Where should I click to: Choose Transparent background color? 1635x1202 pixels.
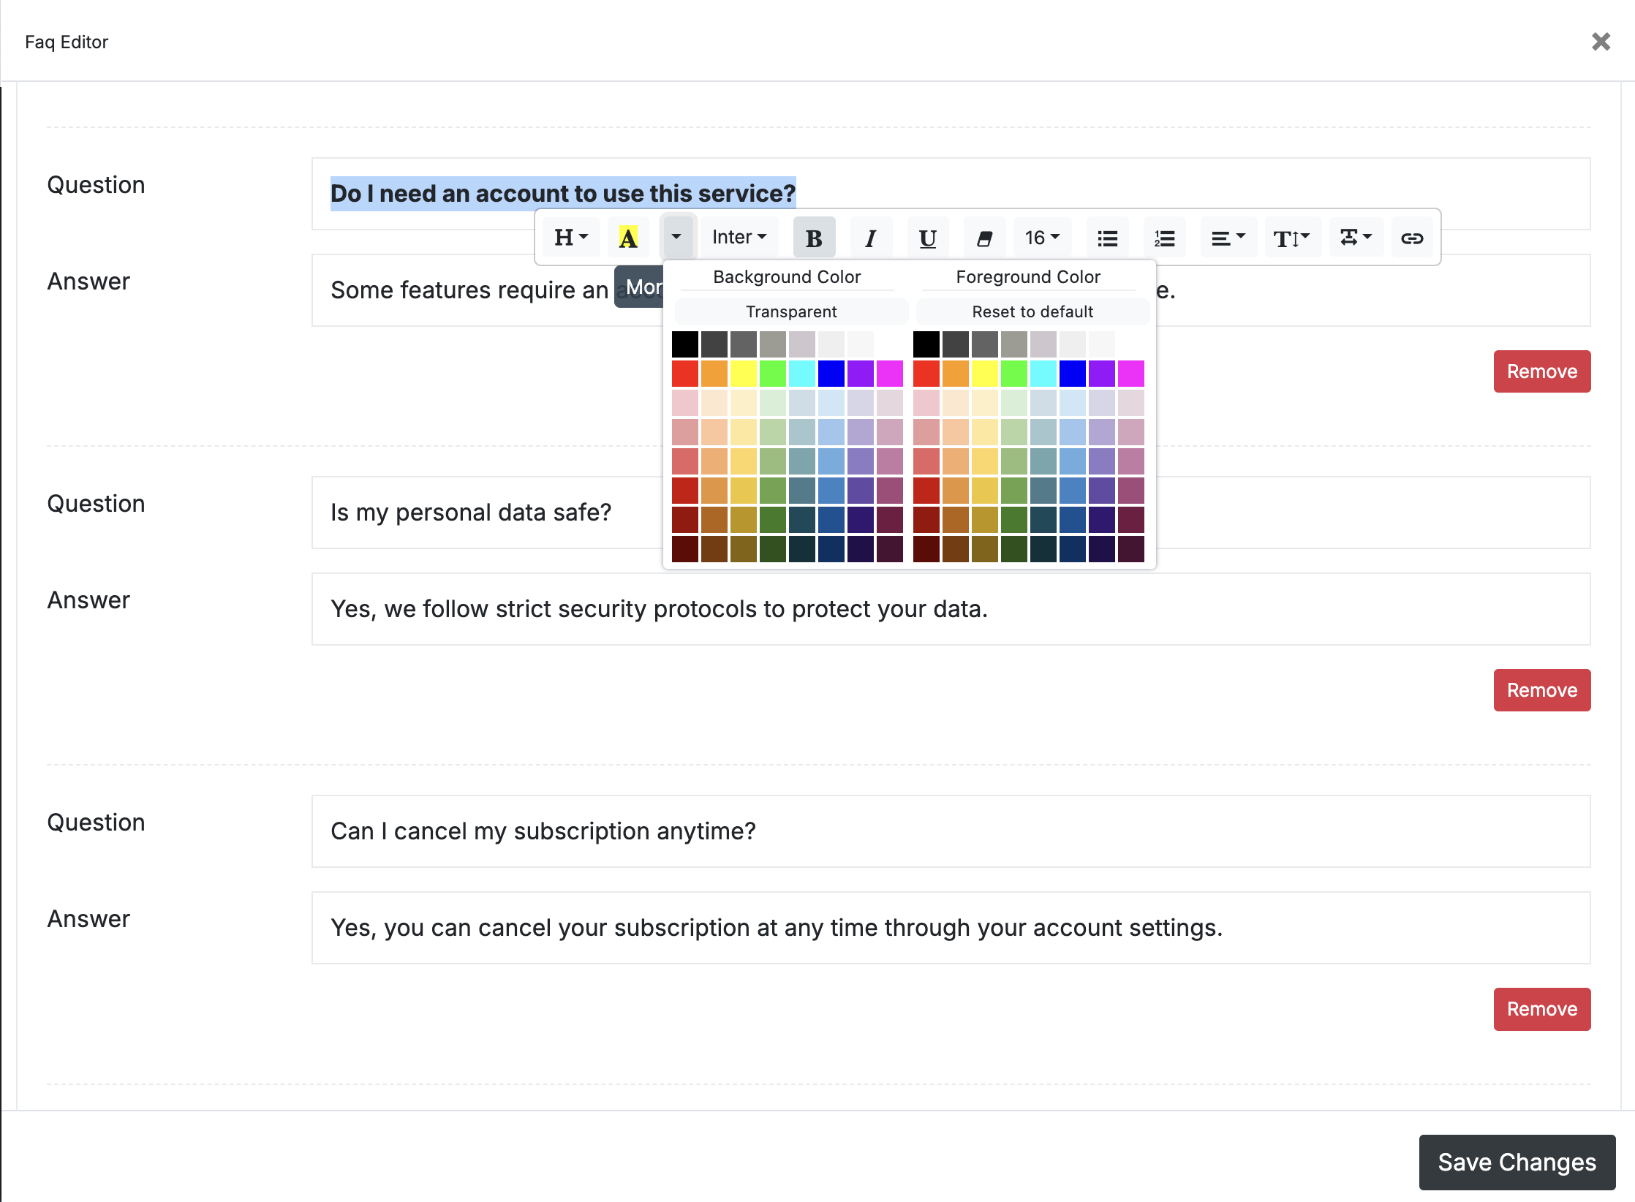pos(791,312)
